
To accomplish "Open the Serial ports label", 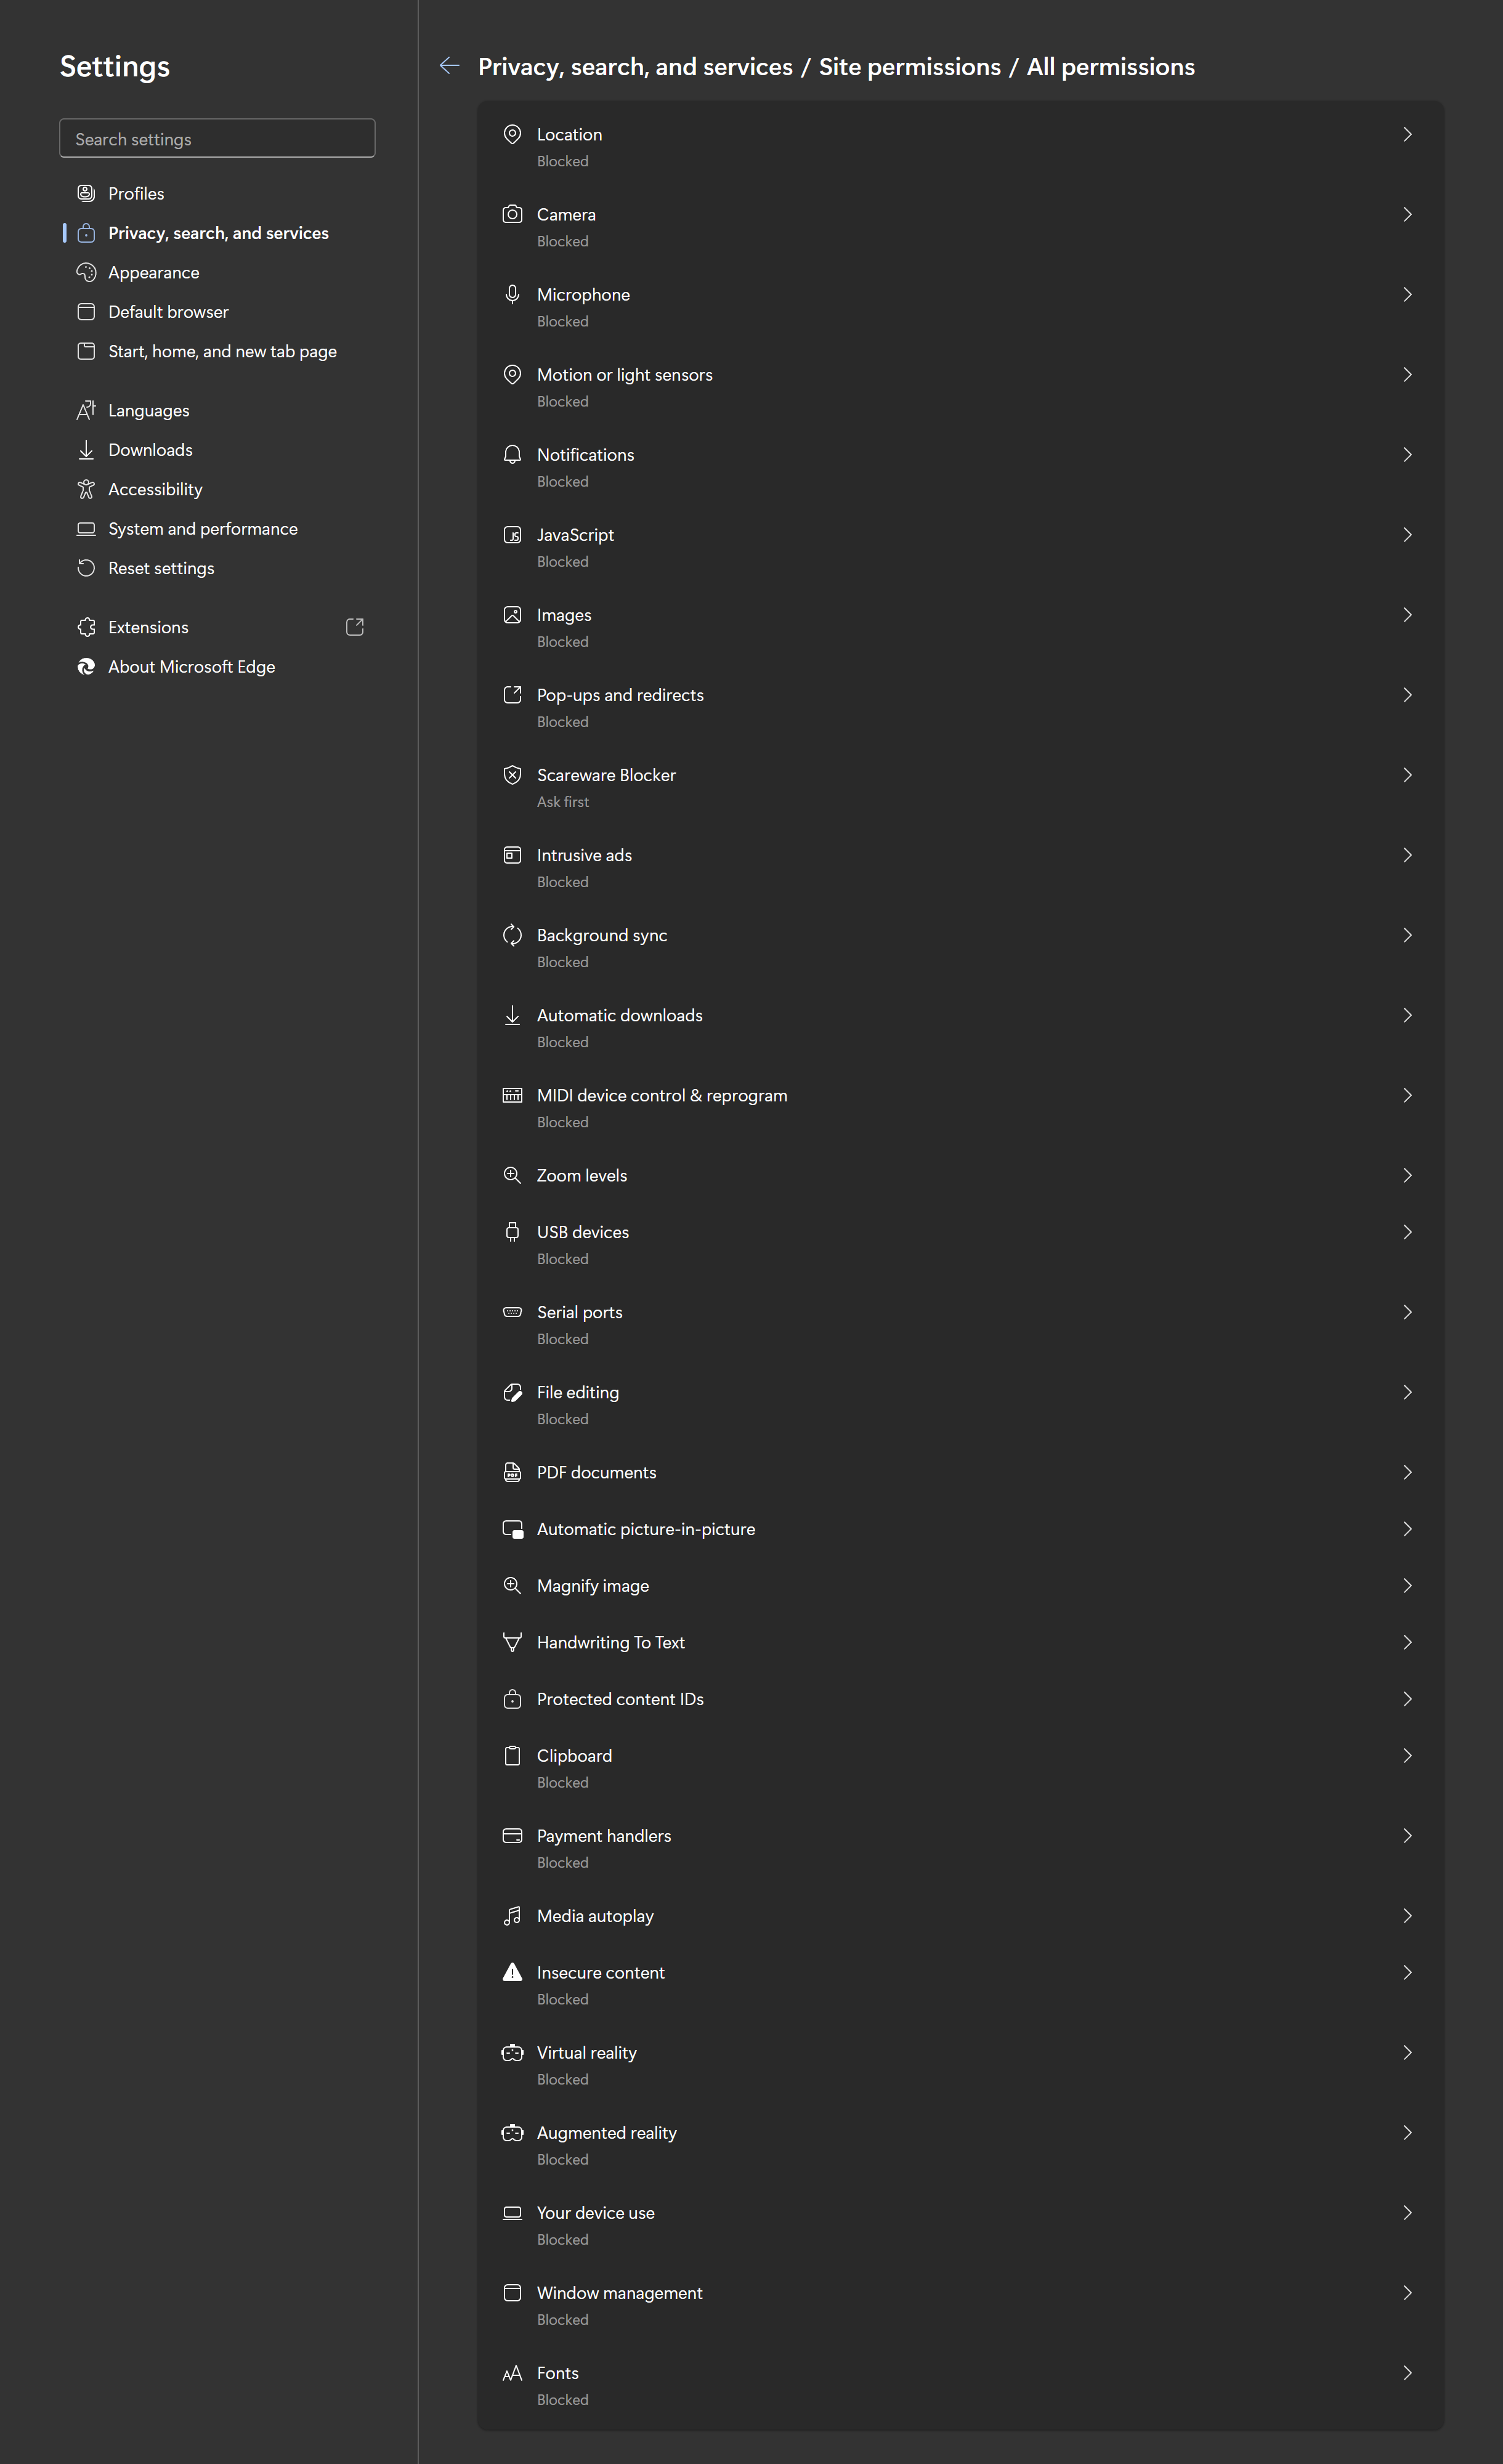I will (579, 1312).
